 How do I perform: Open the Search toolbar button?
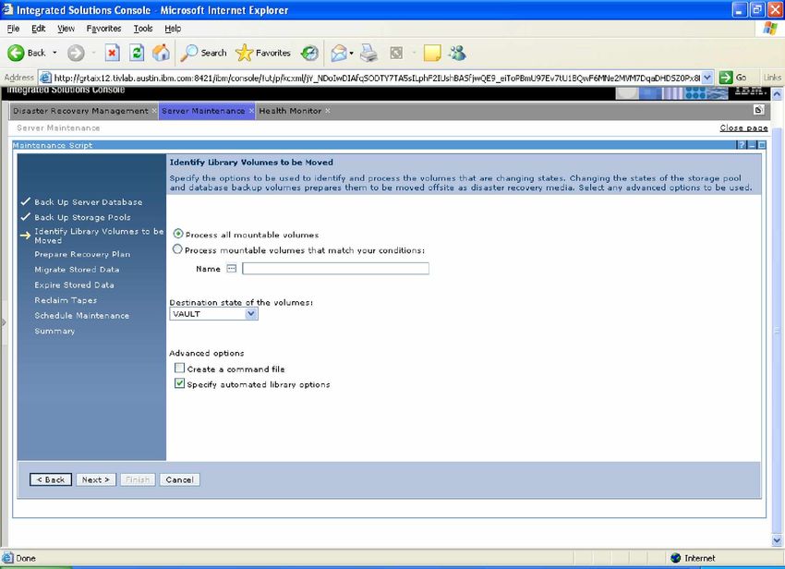(204, 53)
